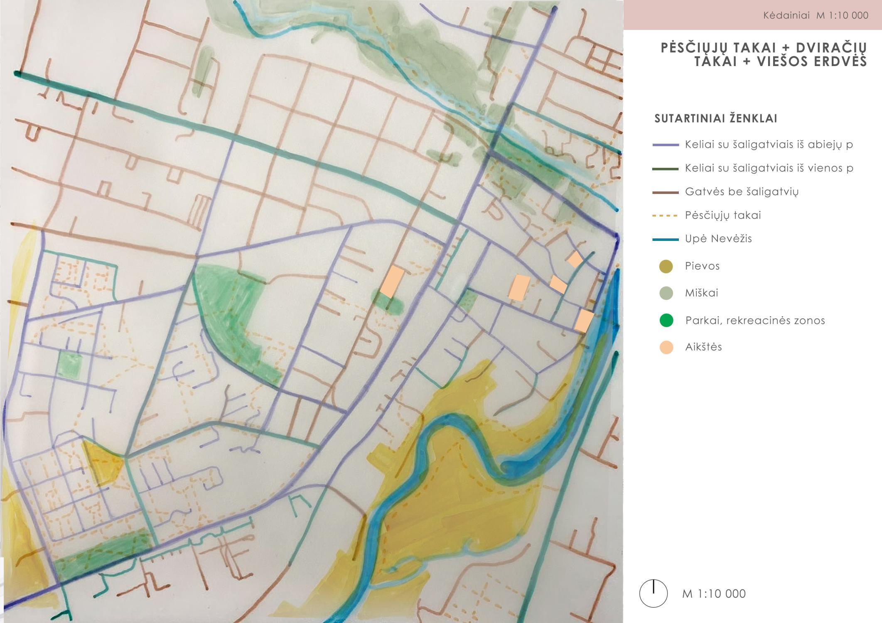Click the Miškai legend label

(x=701, y=293)
